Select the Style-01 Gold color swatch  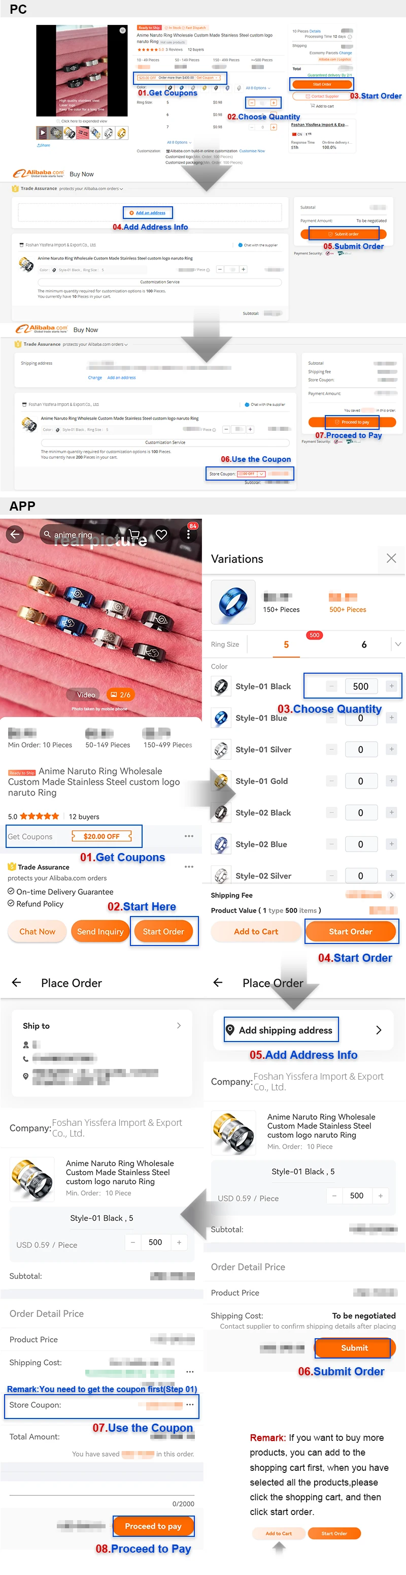221,781
